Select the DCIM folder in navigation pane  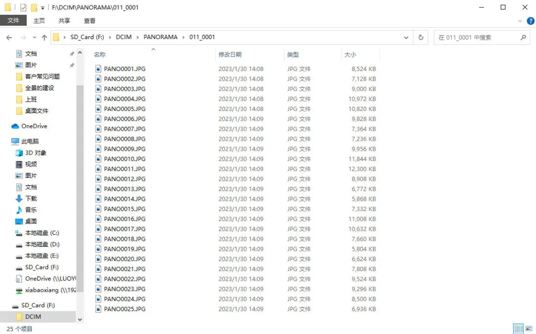click(x=33, y=317)
